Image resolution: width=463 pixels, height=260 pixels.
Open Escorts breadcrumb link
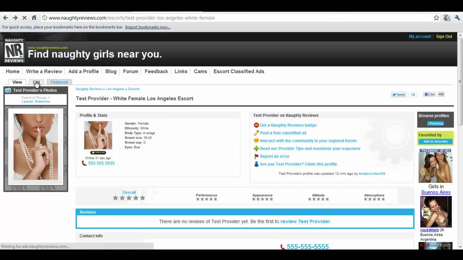[134, 89]
